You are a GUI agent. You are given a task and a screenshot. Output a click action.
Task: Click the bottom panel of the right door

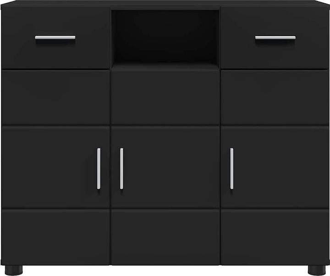[x=275, y=237]
